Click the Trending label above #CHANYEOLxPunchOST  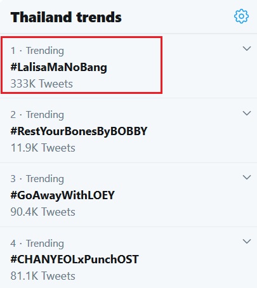(x=45, y=244)
